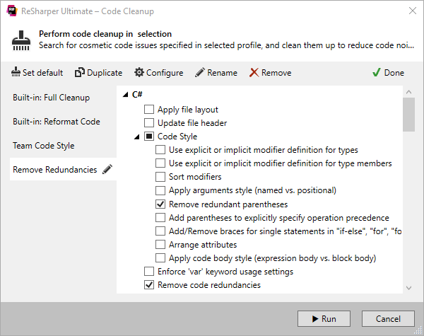
Task: Click the vertical scrollbar thumb
Action: (x=408, y=115)
